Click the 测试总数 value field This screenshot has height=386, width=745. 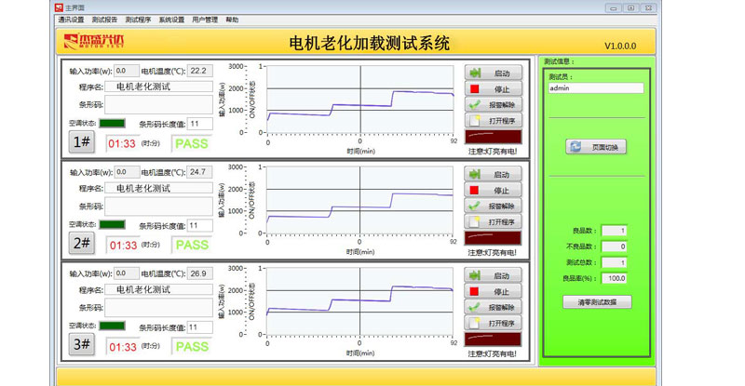[x=615, y=262]
